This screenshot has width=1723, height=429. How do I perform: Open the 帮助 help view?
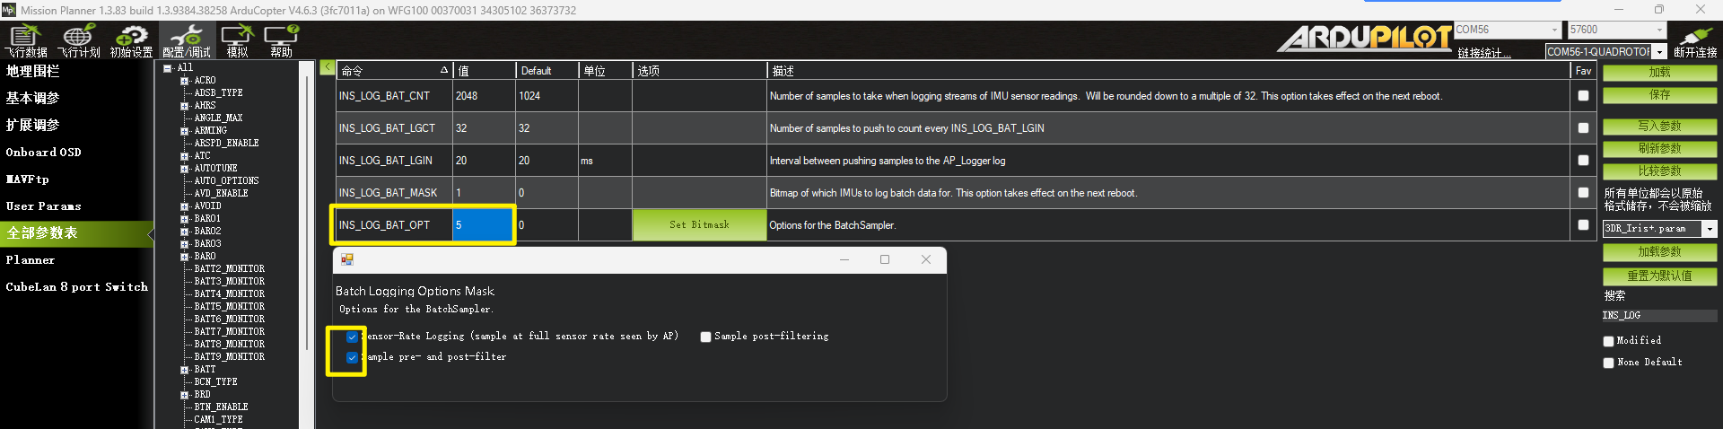(281, 41)
